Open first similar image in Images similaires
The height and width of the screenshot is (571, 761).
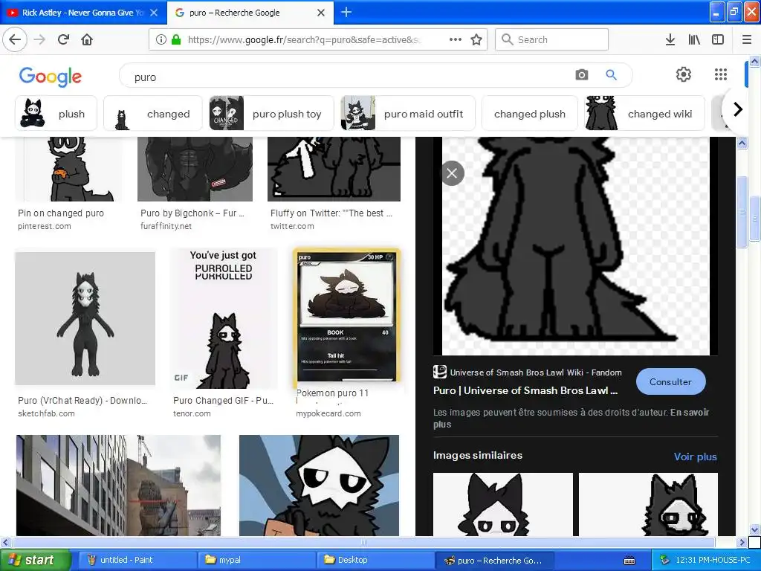(x=503, y=504)
